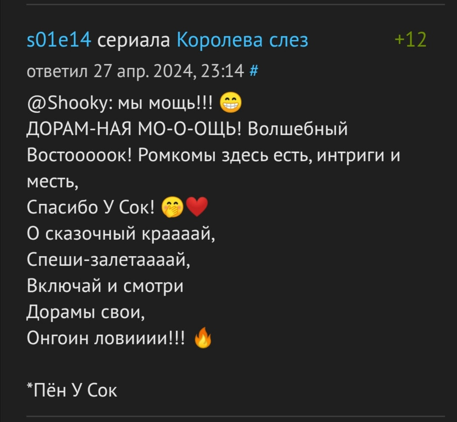This screenshot has width=457, height=422.
Task: Click the Спасибо У Сок! line
Action: (x=90, y=207)
